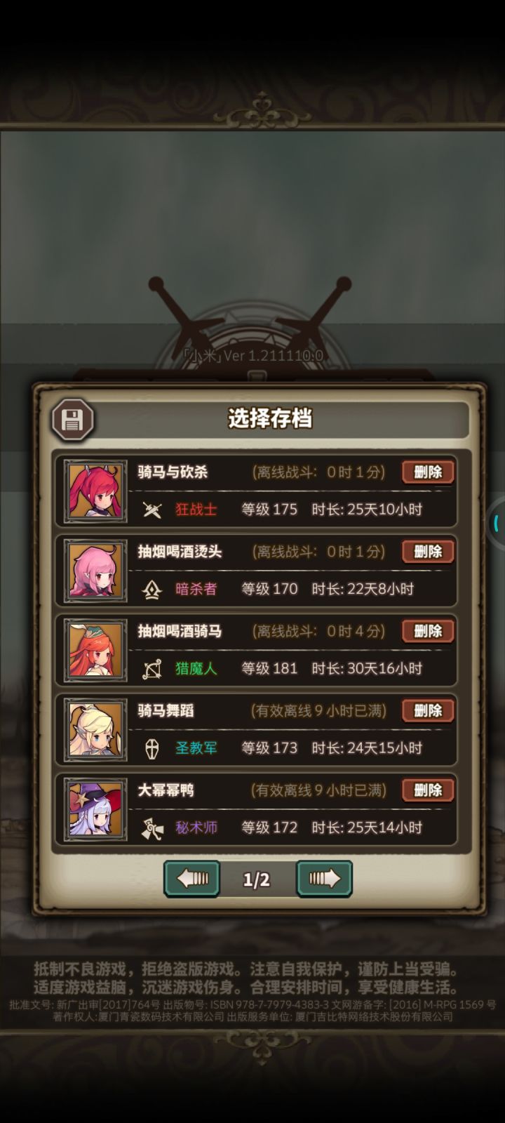Image resolution: width=505 pixels, height=1123 pixels.
Task: Load the 骑马舞蹈 level 173 save entry
Action: (256, 729)
